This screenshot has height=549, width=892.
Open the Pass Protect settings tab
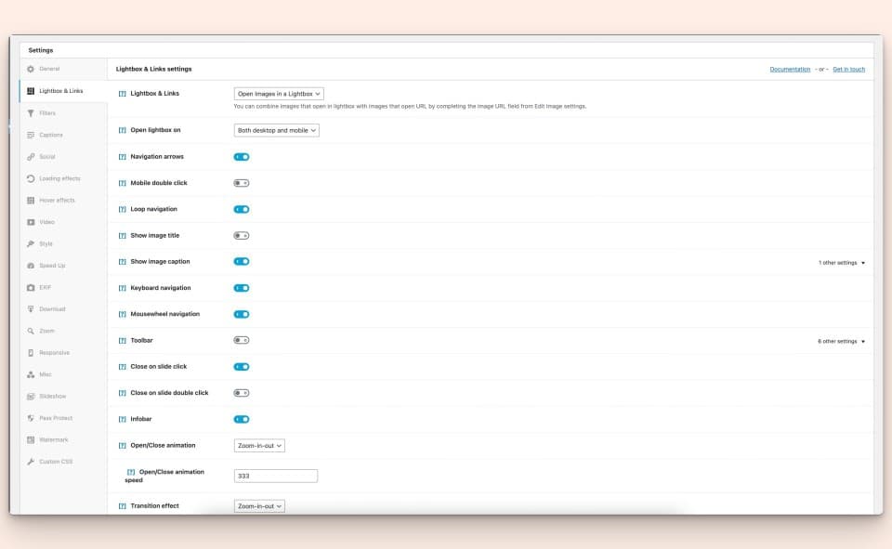(x=63, y=418)
